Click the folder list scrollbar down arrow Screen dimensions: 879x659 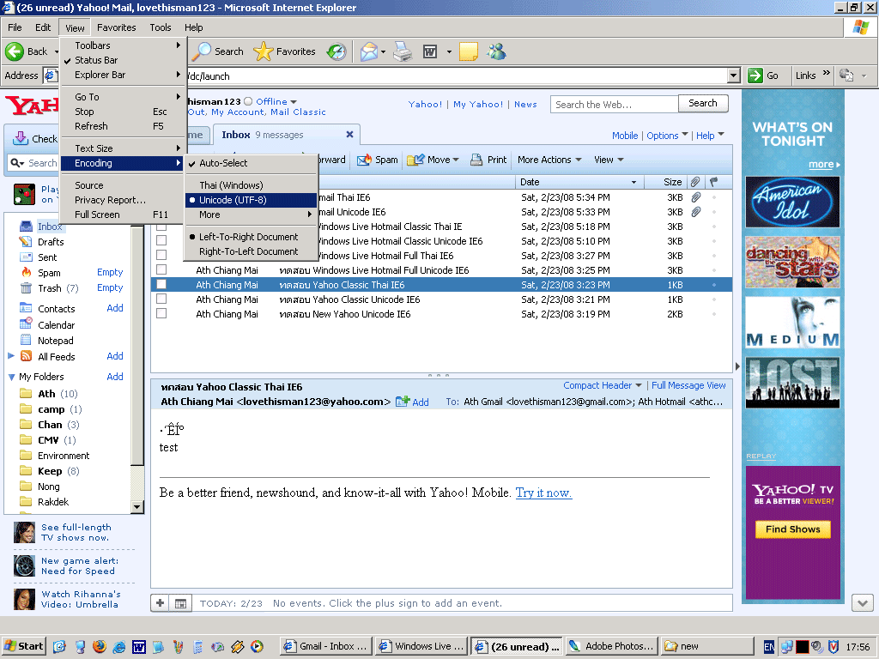click(136, 506)
